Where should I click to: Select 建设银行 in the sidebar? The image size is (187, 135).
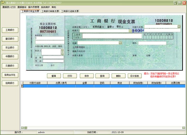coord(10,39)
